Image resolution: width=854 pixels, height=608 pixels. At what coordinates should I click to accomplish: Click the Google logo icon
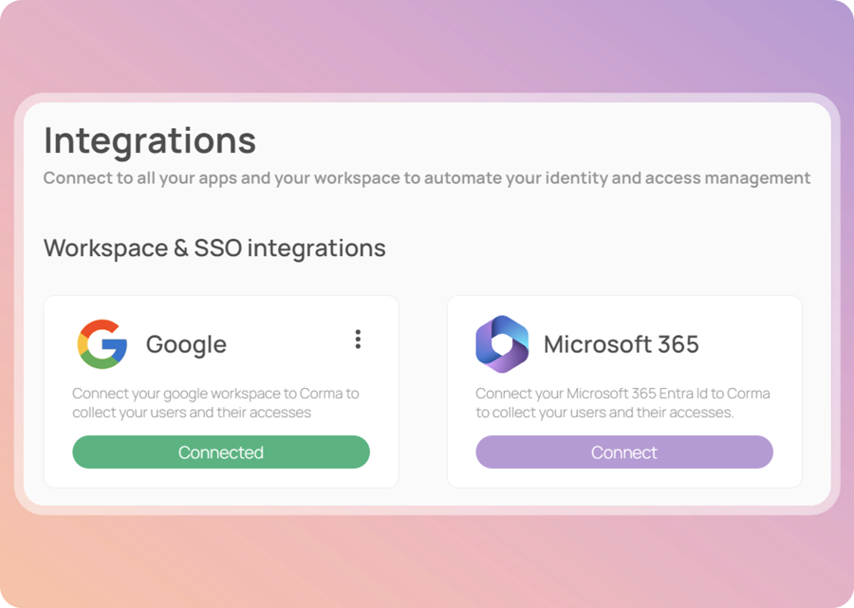tap(102, 343)
